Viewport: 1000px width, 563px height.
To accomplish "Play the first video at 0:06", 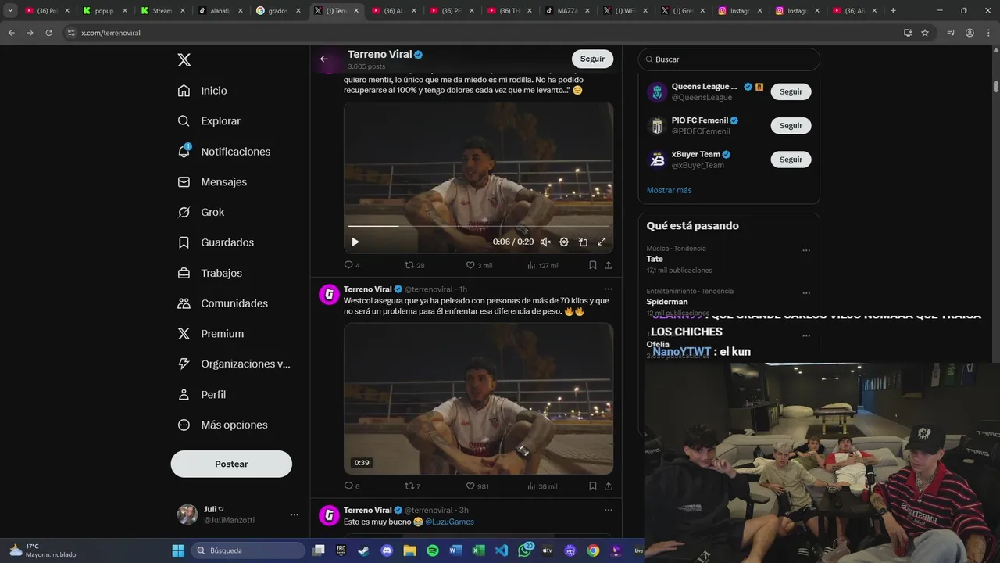I will pos(355,242).
